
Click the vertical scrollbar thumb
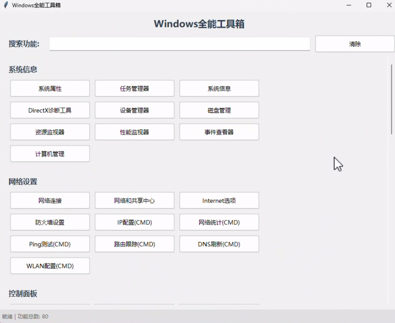(391, 99)
